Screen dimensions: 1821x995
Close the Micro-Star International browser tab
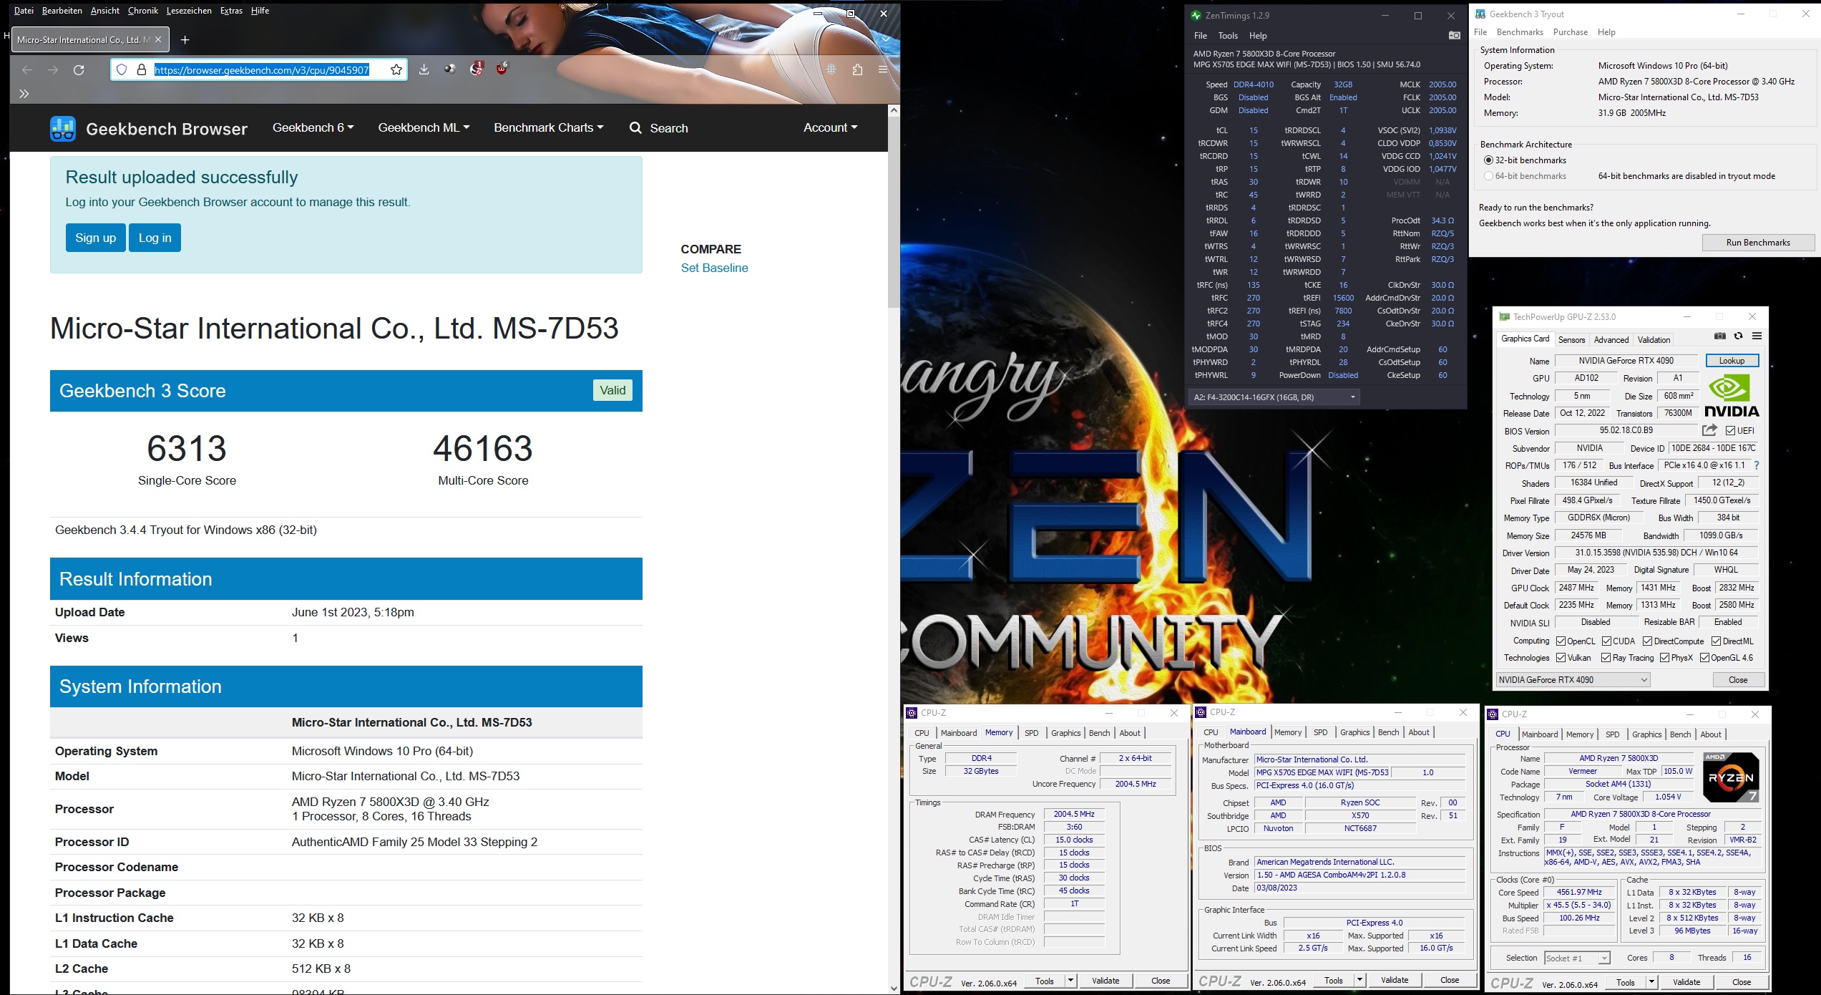coord(158,39)
